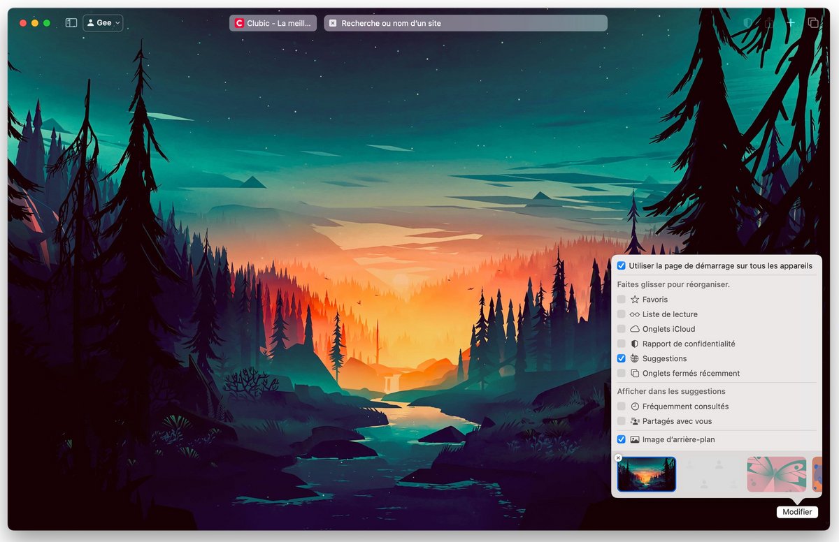This screenshot has height=542, width=839.
Task: Click the 'Liste de lecture' label
Action: [x=670, y=314]
